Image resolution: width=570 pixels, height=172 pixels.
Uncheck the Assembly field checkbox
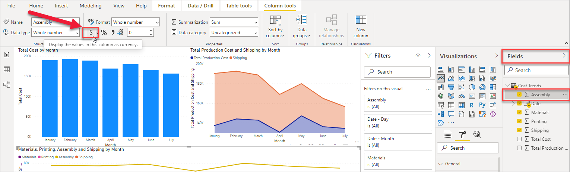coord(519,95)
